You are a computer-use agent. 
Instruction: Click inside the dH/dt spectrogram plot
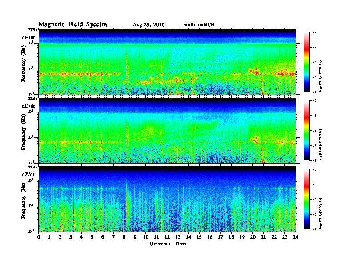[x=167, y=62]
